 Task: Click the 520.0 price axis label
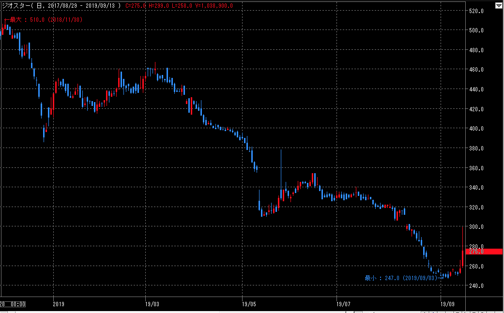point(476,11)
